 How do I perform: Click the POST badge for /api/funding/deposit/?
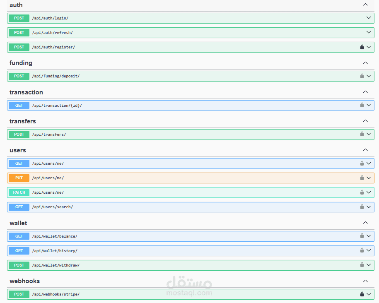point(19,76)
